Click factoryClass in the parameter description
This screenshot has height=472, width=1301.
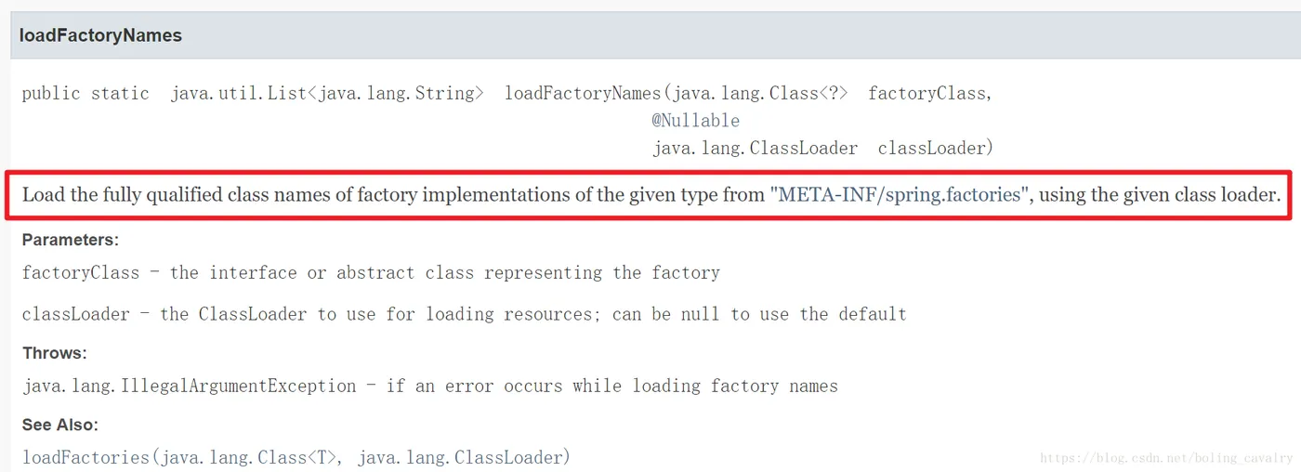tap(81, 273)
